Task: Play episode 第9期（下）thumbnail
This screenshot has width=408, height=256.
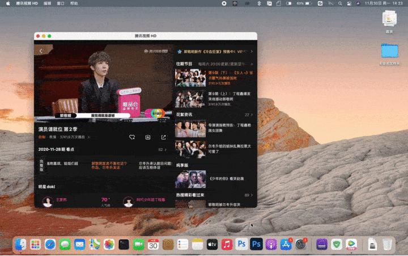Action: pyautogui.click(x=190, y=78)
